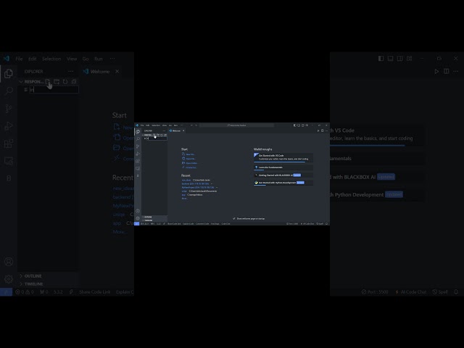Toggle Show welcome page on startup checkbox
464x348 pixels.
click(x=234, y=219)
